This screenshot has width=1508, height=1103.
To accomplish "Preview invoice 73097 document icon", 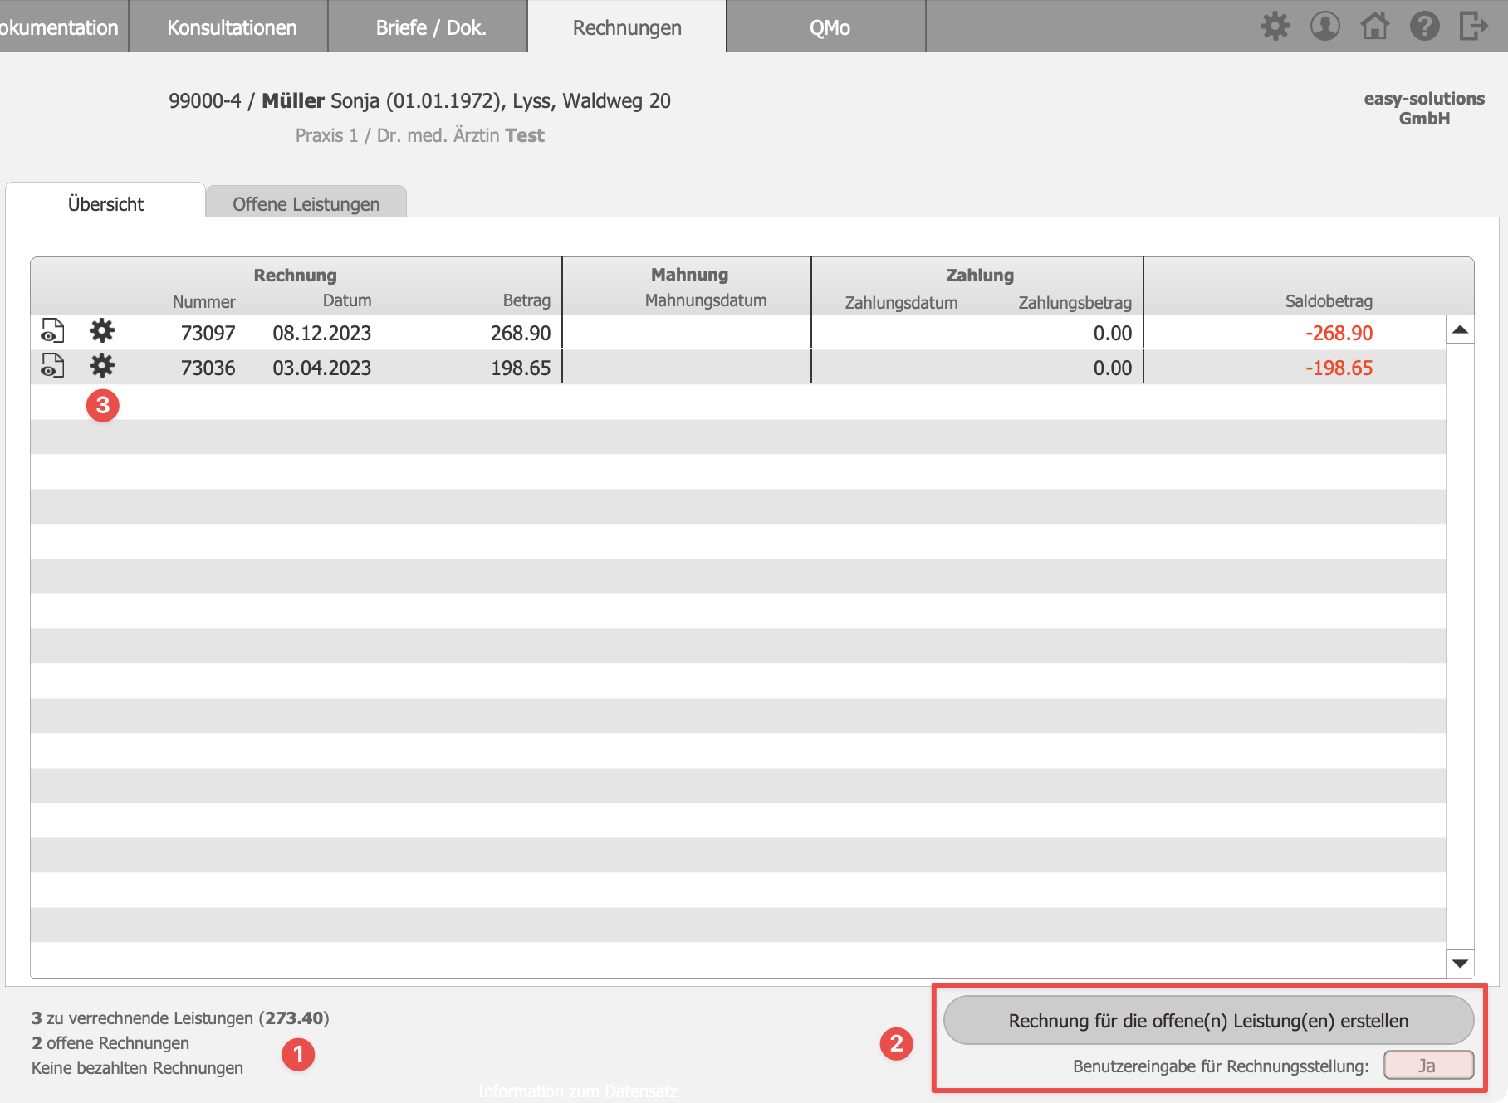I will (52, 331).
